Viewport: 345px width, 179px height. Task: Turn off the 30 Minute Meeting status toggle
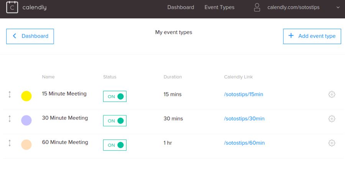pyautogui.click(x=115, y=121)
